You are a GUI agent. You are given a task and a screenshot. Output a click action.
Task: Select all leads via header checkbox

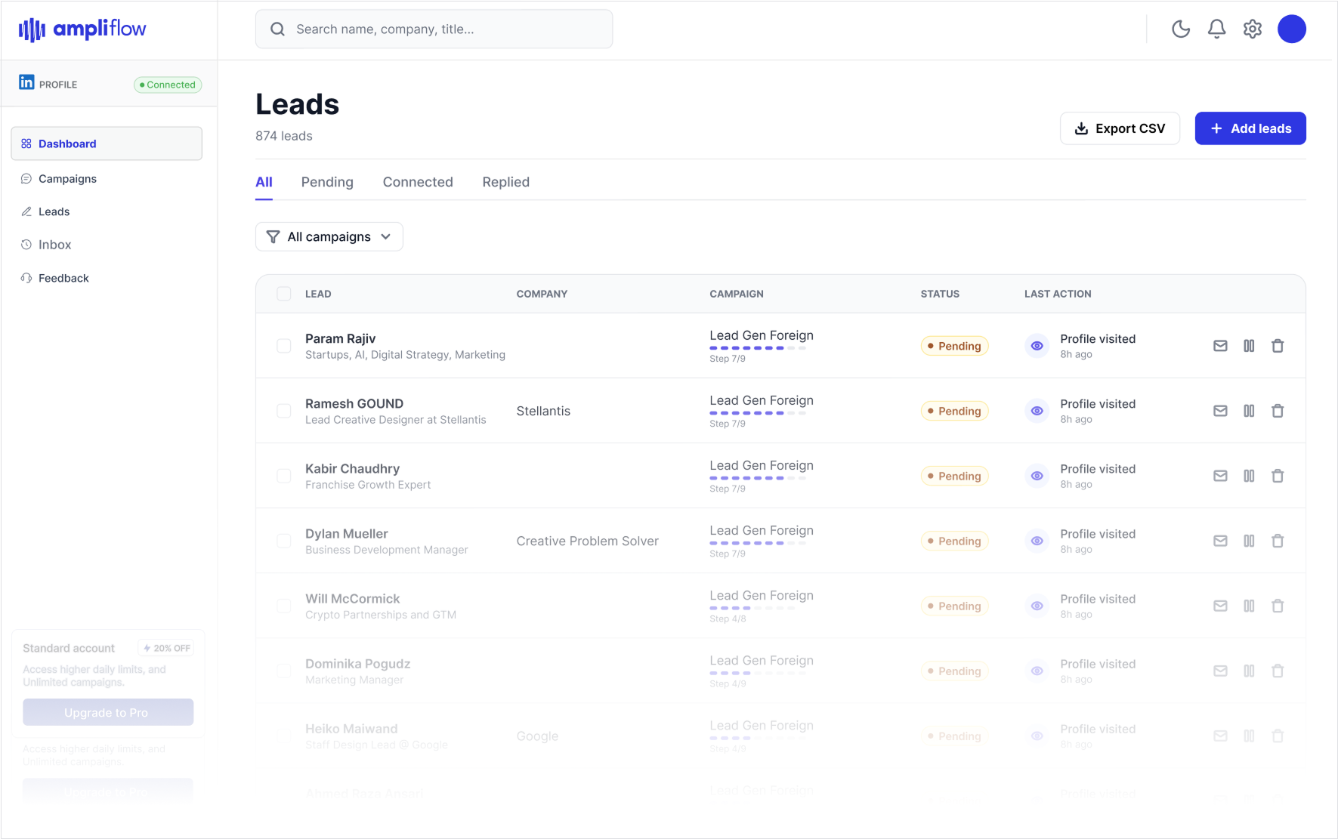point(284,294)
